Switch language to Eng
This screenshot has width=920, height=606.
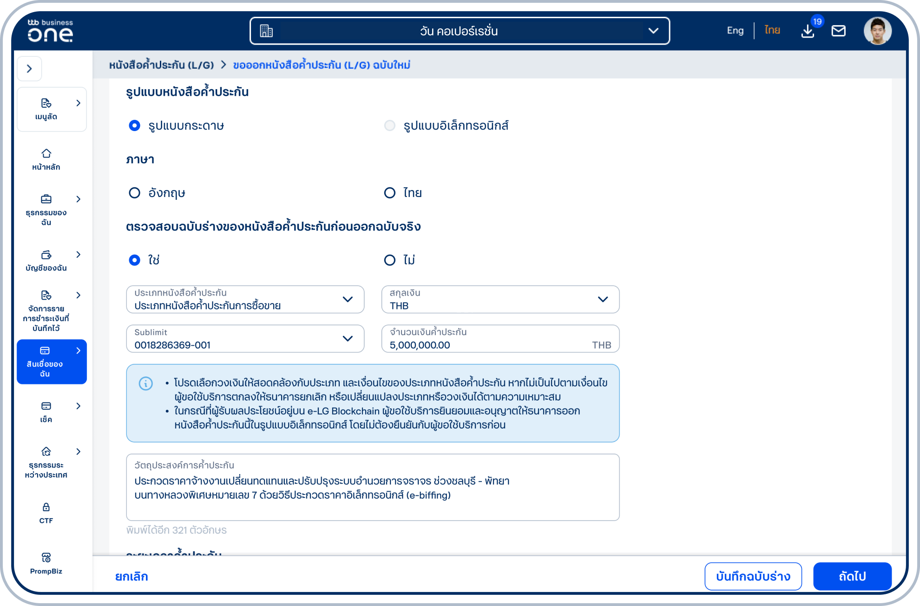click(735, 31)
